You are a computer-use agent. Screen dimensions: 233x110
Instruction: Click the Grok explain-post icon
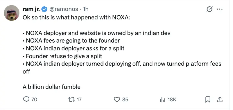209,9
